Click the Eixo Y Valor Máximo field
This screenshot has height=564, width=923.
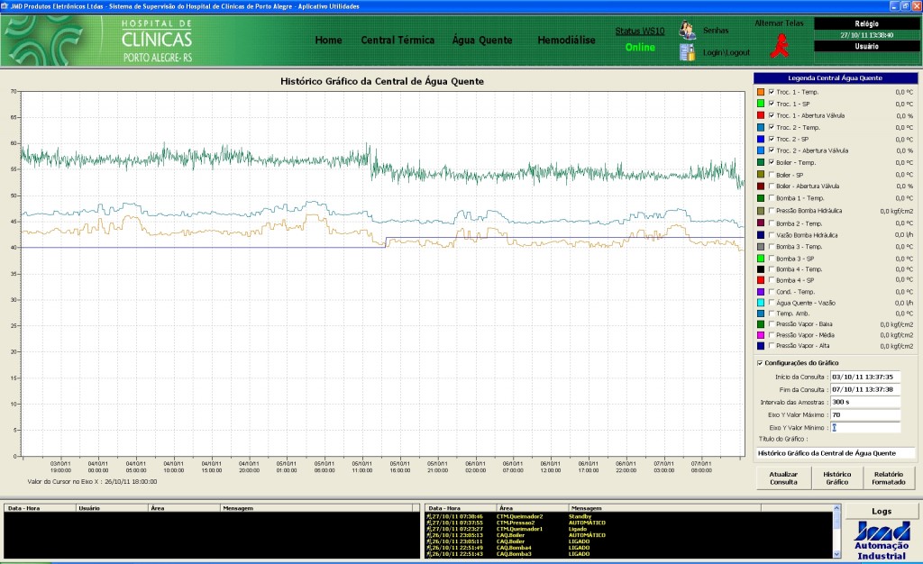(x=864, y=414)
